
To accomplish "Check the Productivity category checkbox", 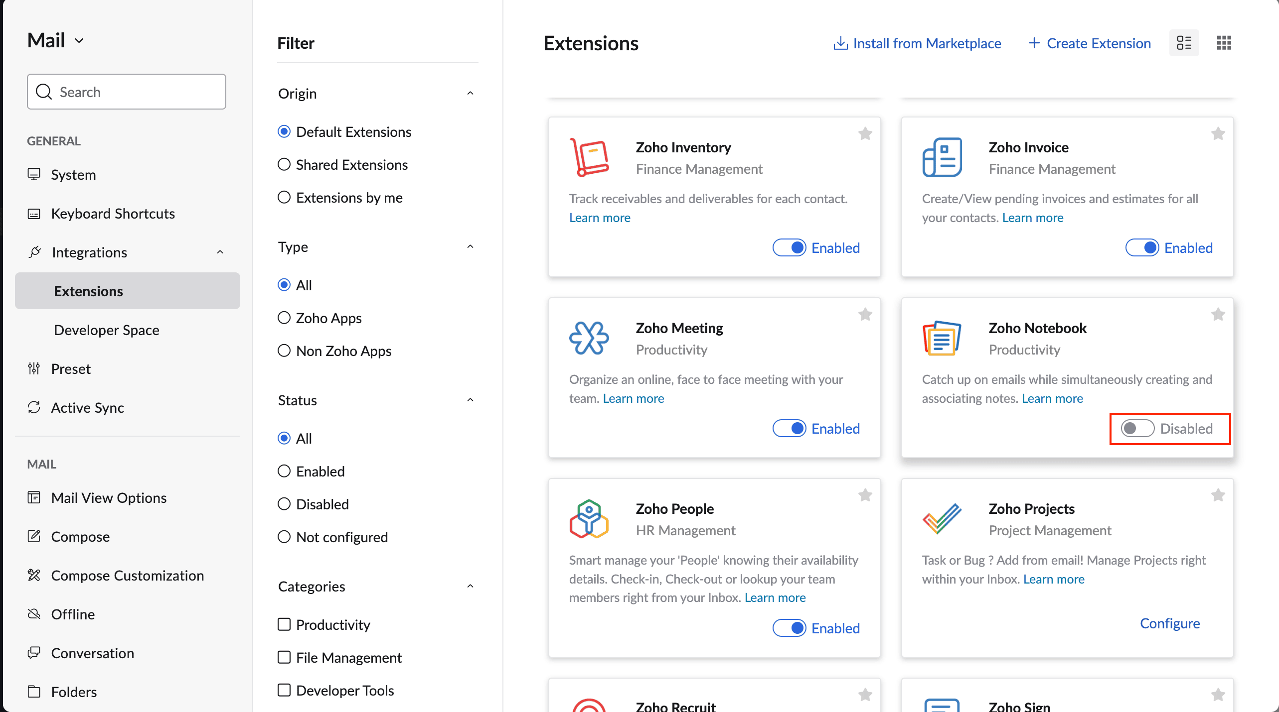I will point(284,624).
